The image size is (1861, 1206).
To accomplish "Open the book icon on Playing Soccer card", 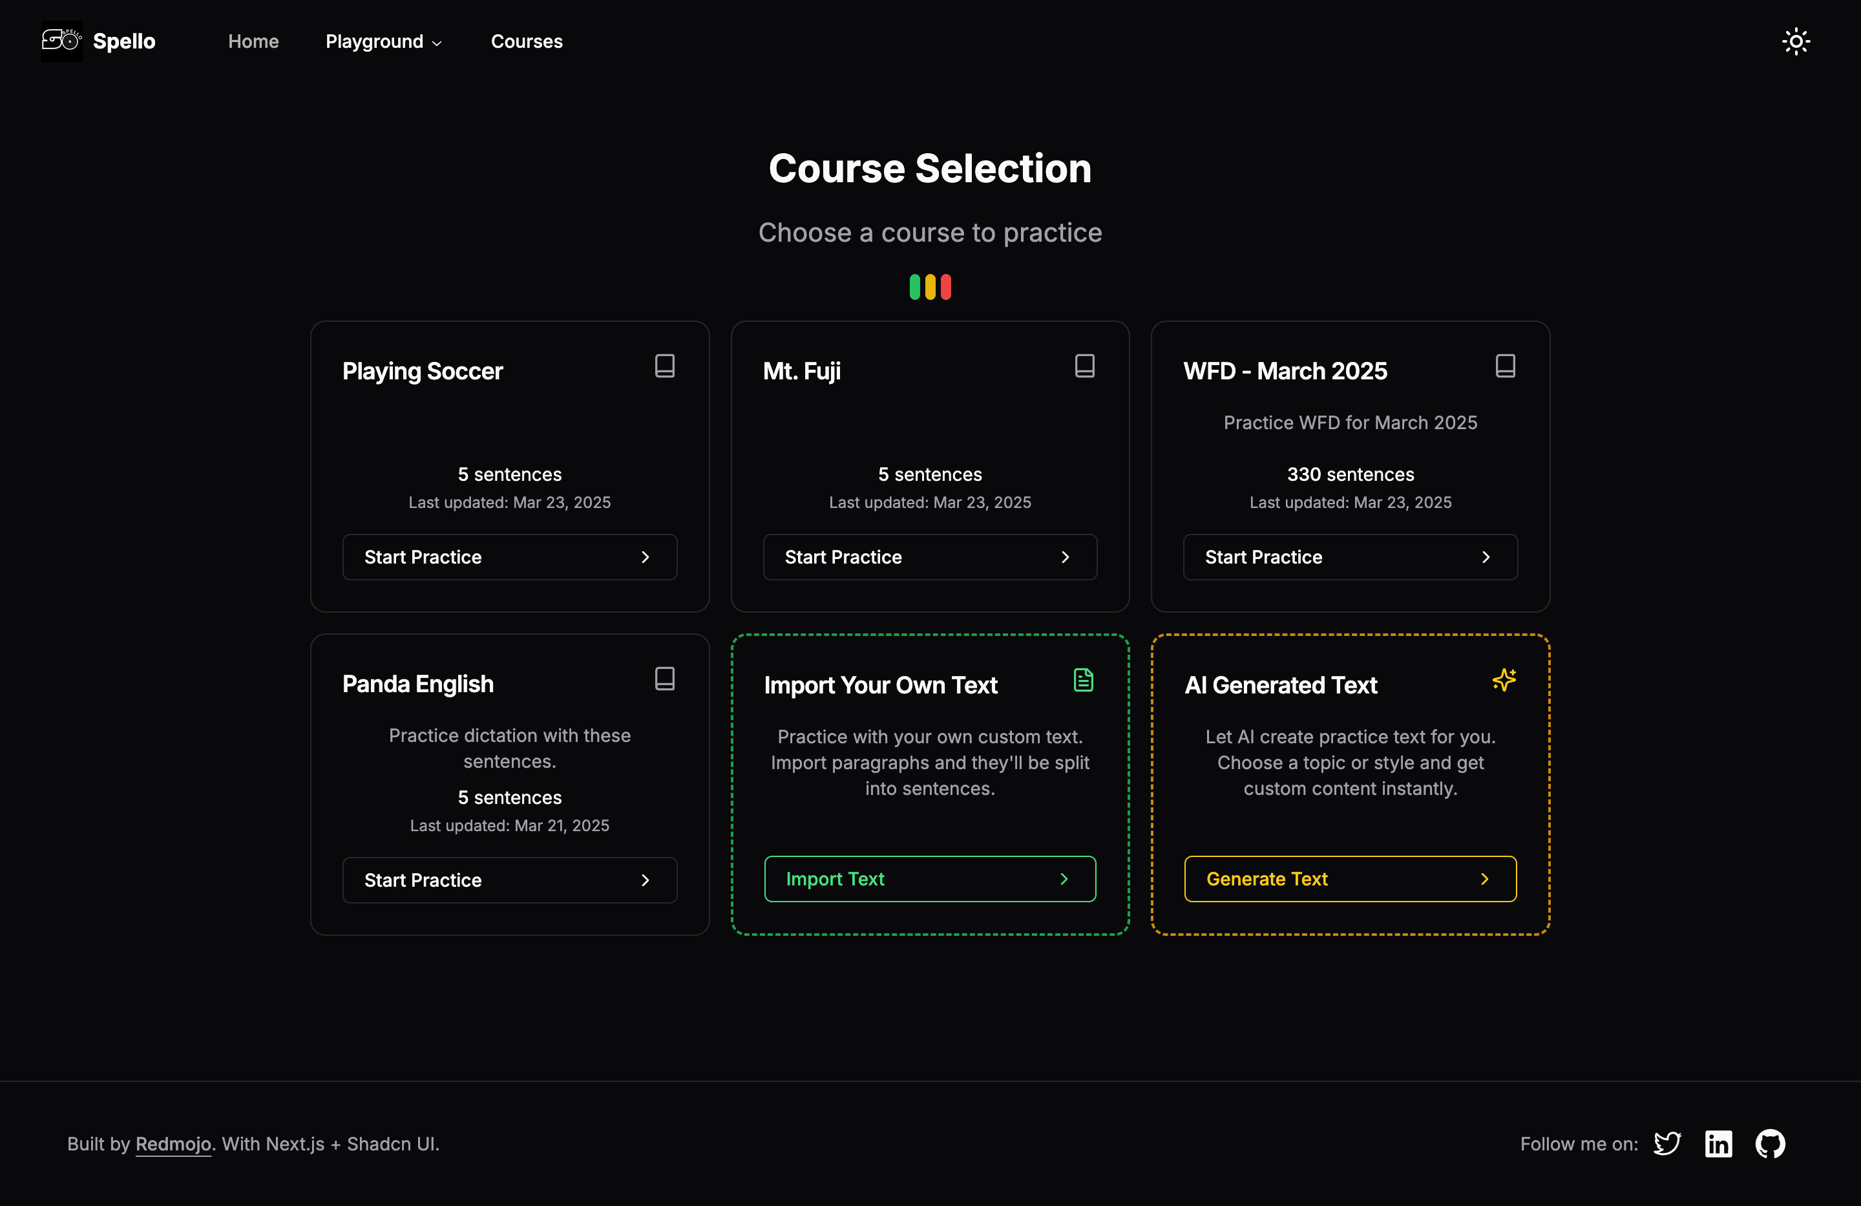I will click(x=665, y=365).
